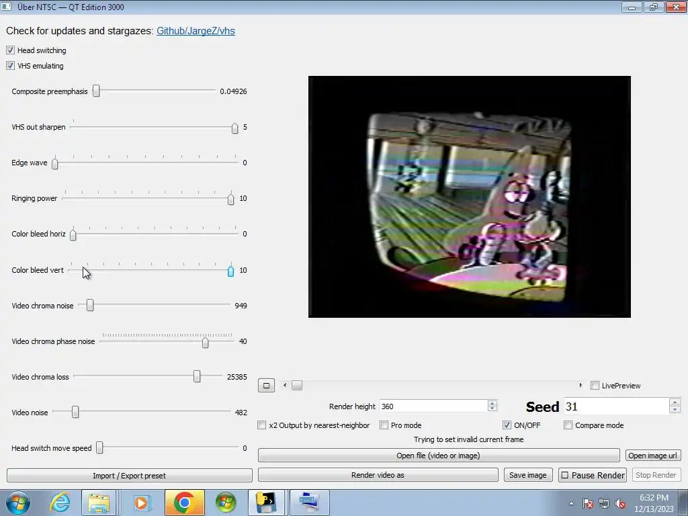
Task: Toggle the VHS emulating checkbox
Action: pos(10,65)
